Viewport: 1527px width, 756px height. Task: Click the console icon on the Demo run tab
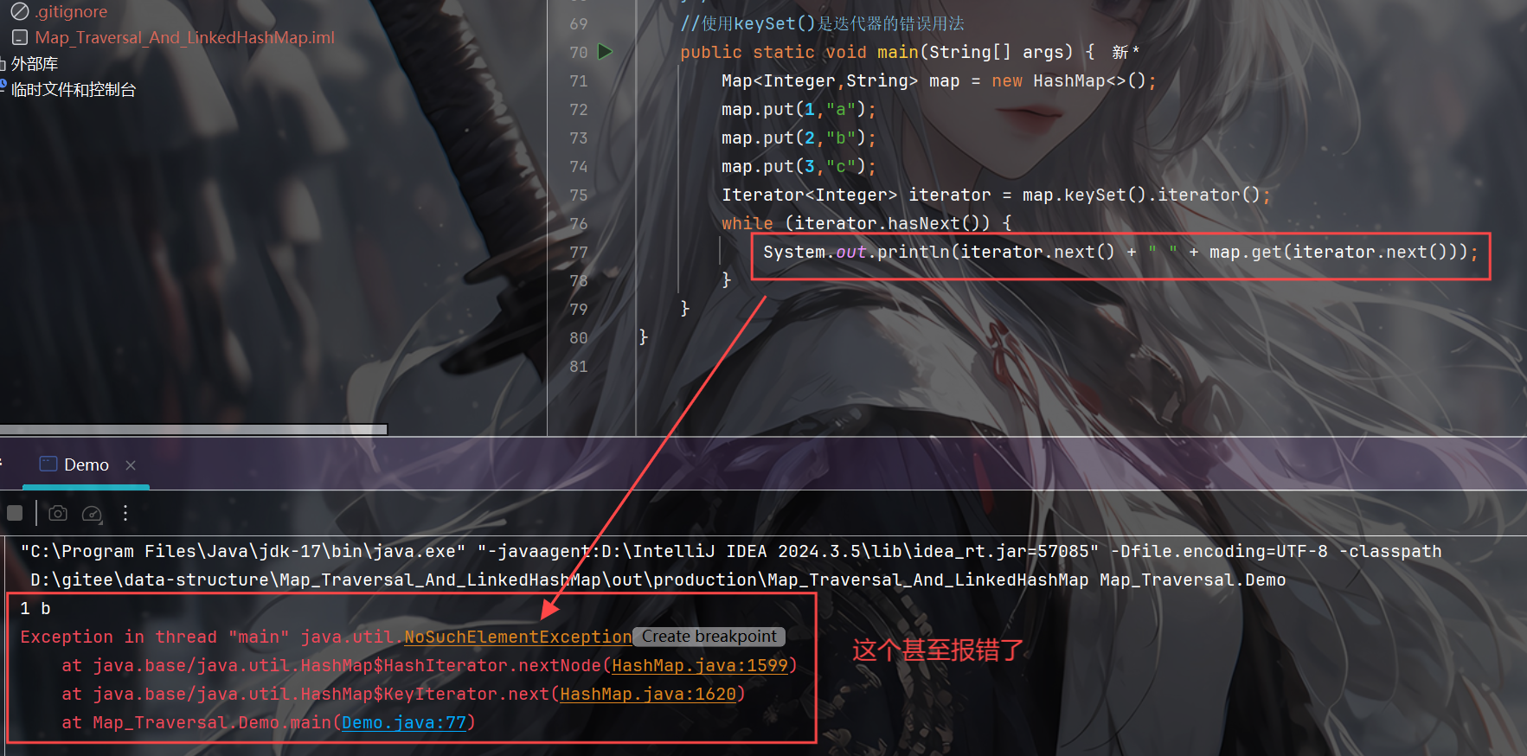point(48,464)
